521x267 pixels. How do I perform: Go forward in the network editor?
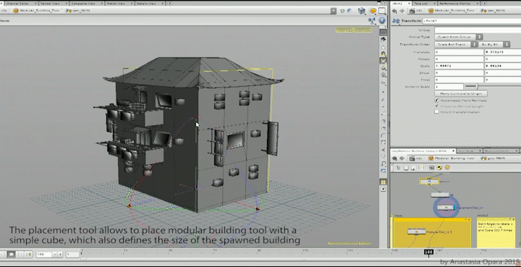[x=402, y=158]
